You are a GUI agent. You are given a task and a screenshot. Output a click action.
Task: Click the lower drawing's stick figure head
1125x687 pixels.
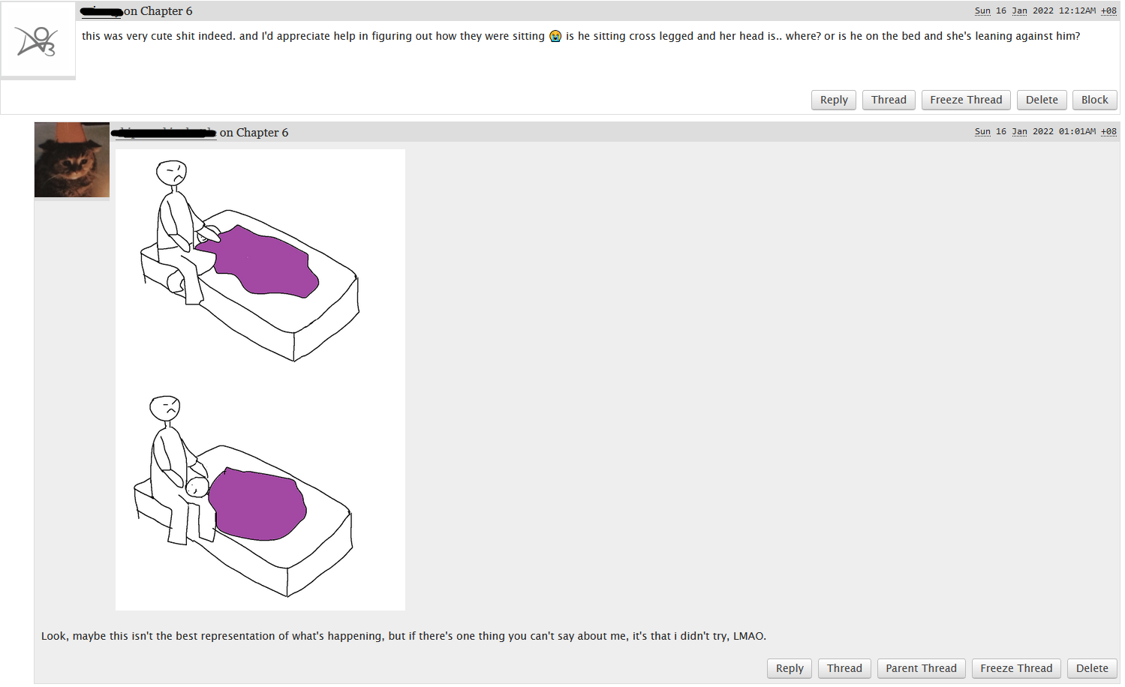pyautogui.click(x=164, y=408)
